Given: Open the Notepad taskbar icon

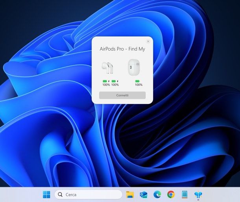Looking at the screenshot, I should 185,195.
